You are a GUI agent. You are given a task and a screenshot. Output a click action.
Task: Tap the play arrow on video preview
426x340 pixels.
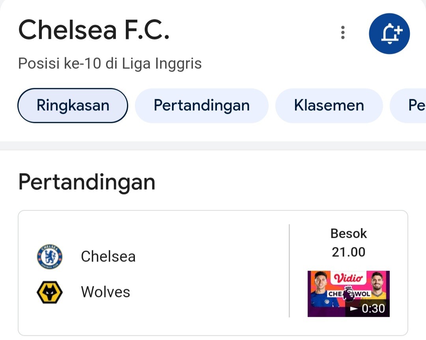pyautogui.click(x=354, y=309)
